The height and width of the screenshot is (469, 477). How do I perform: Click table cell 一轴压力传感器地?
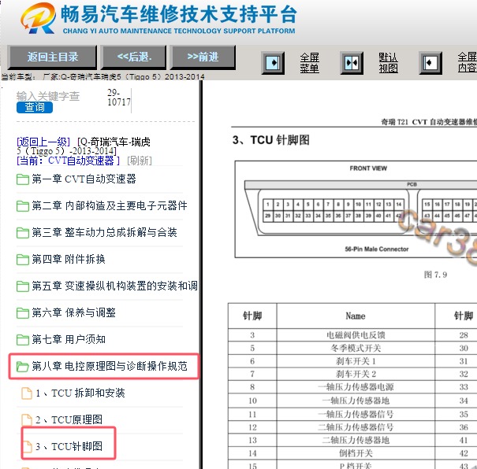click(x=356, y=401)
